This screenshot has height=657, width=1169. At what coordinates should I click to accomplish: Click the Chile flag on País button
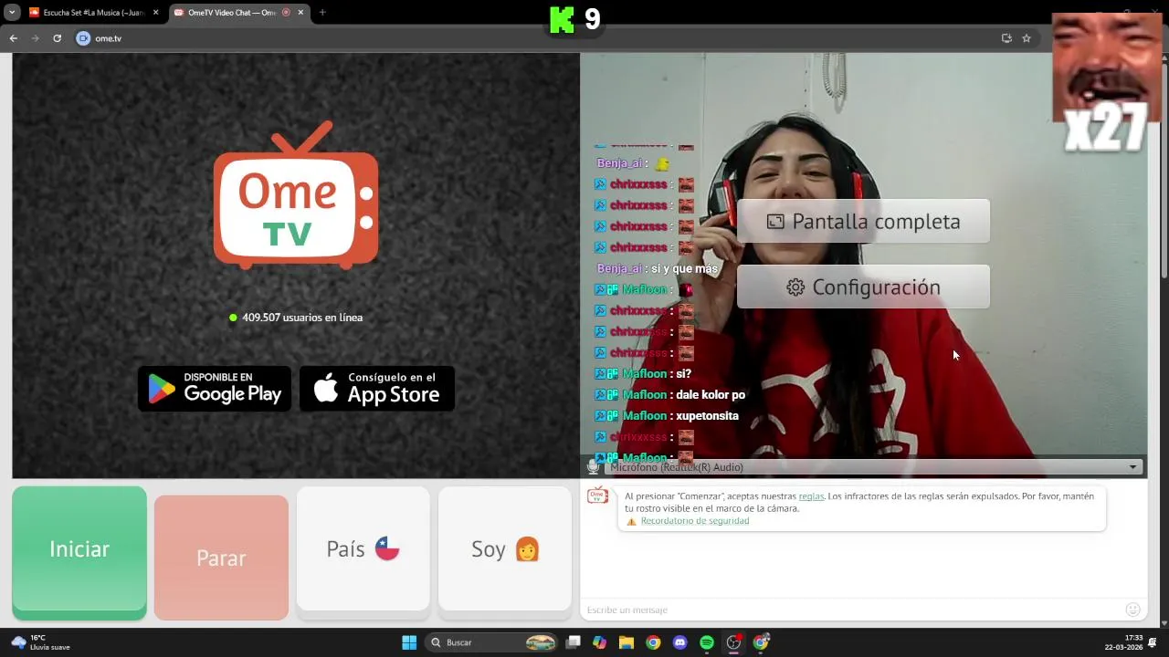(x=387, y=548)
